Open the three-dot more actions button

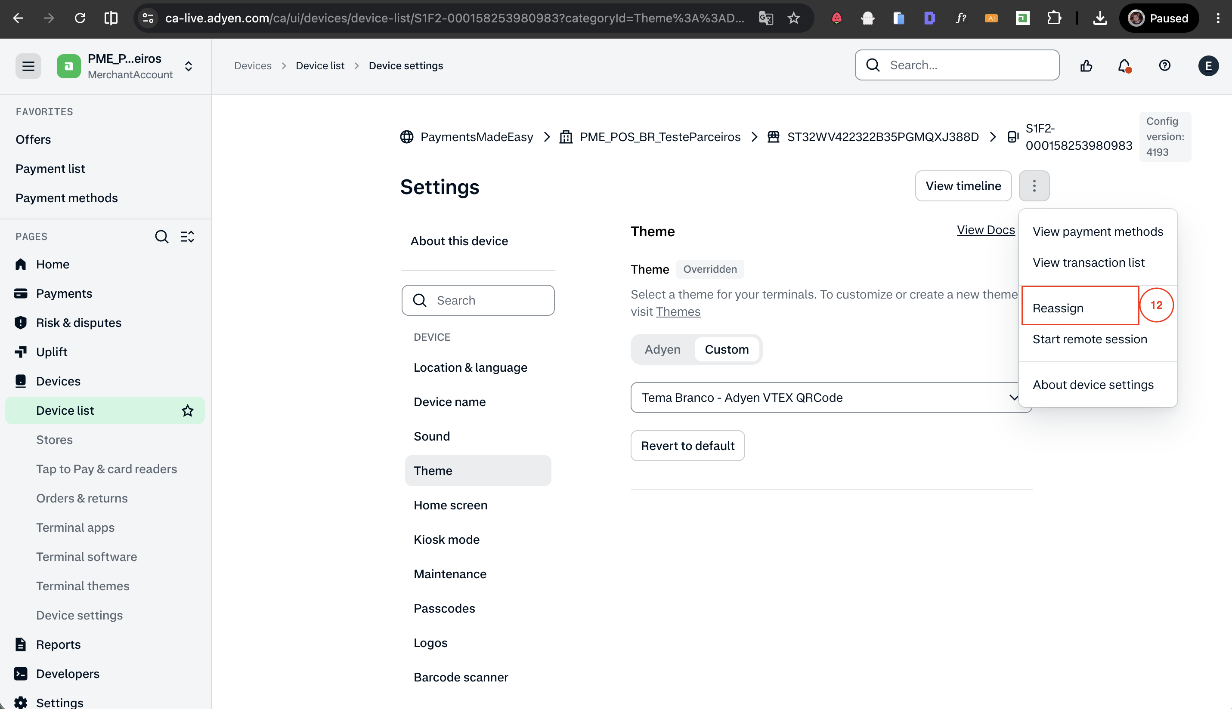tap(1034, 185)
